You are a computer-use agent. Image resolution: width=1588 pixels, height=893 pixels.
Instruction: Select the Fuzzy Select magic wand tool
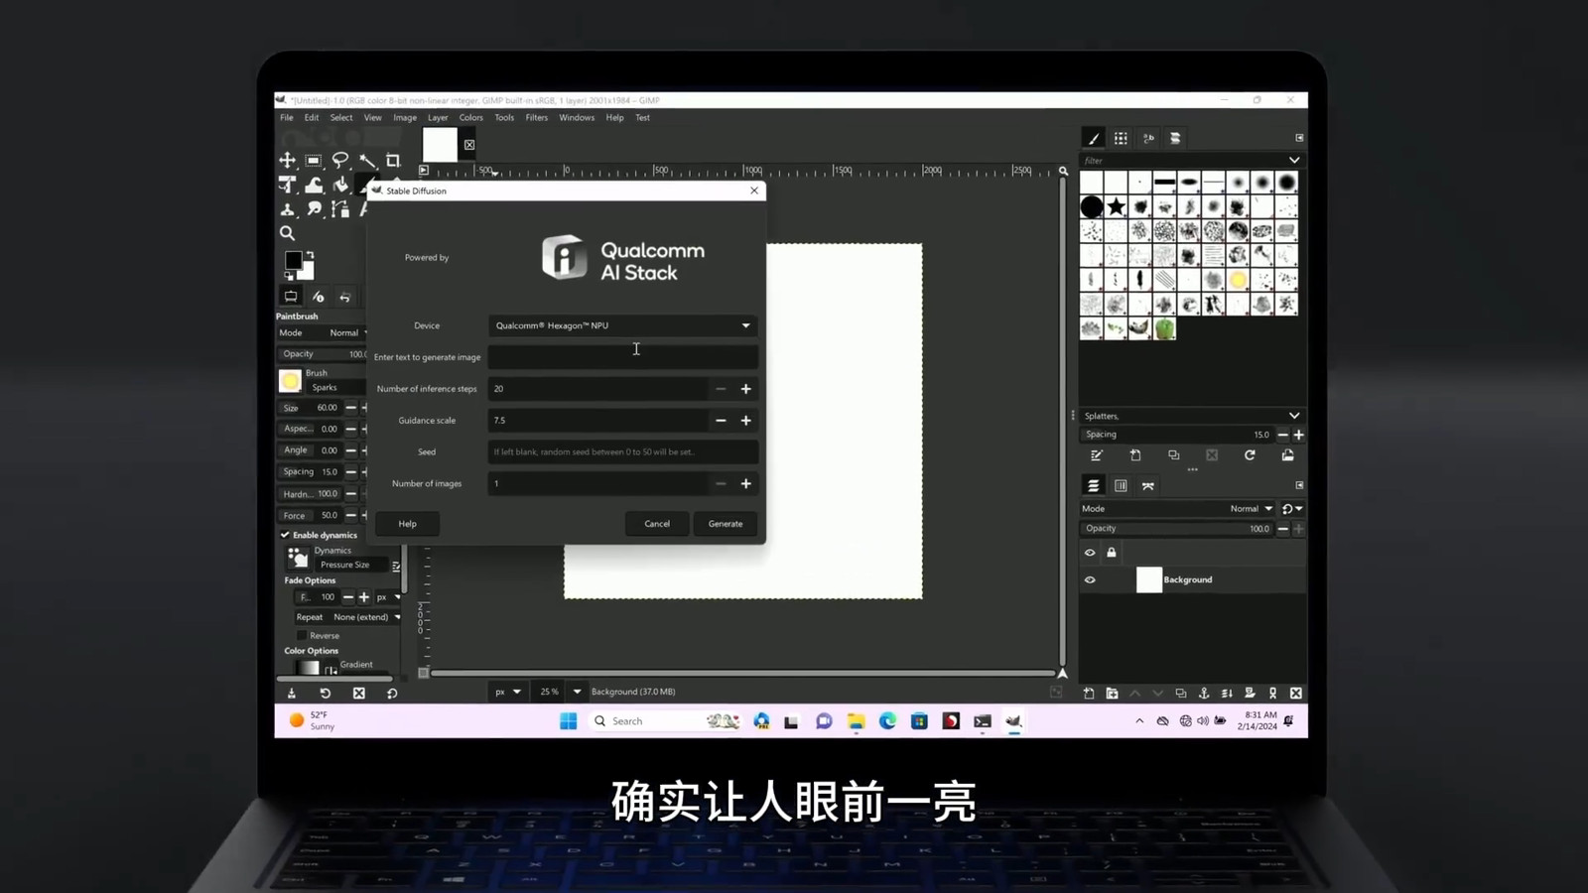click(x=367, y=160)
